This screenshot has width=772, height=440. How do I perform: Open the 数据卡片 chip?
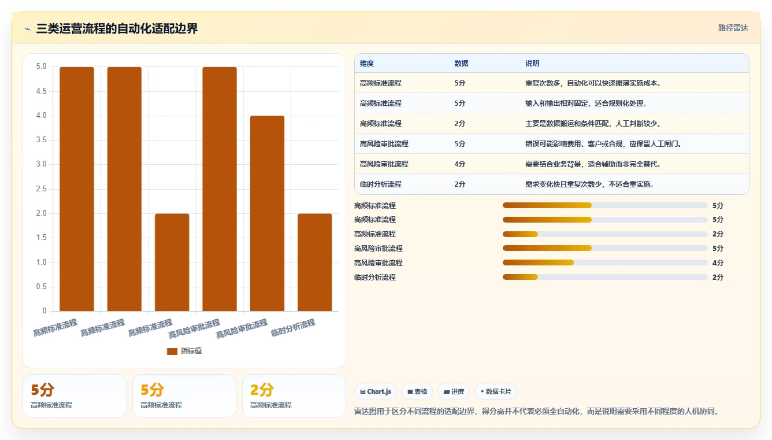[x=496, y=391]
